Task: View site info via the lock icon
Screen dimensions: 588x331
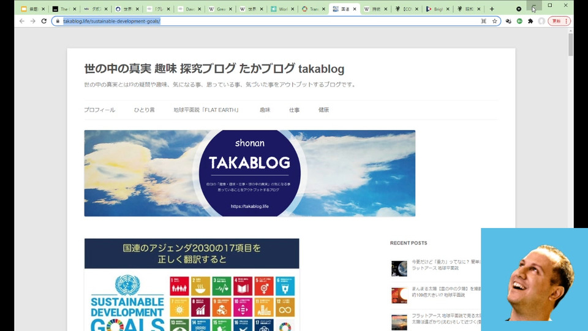Action: (x=58, y=21)
